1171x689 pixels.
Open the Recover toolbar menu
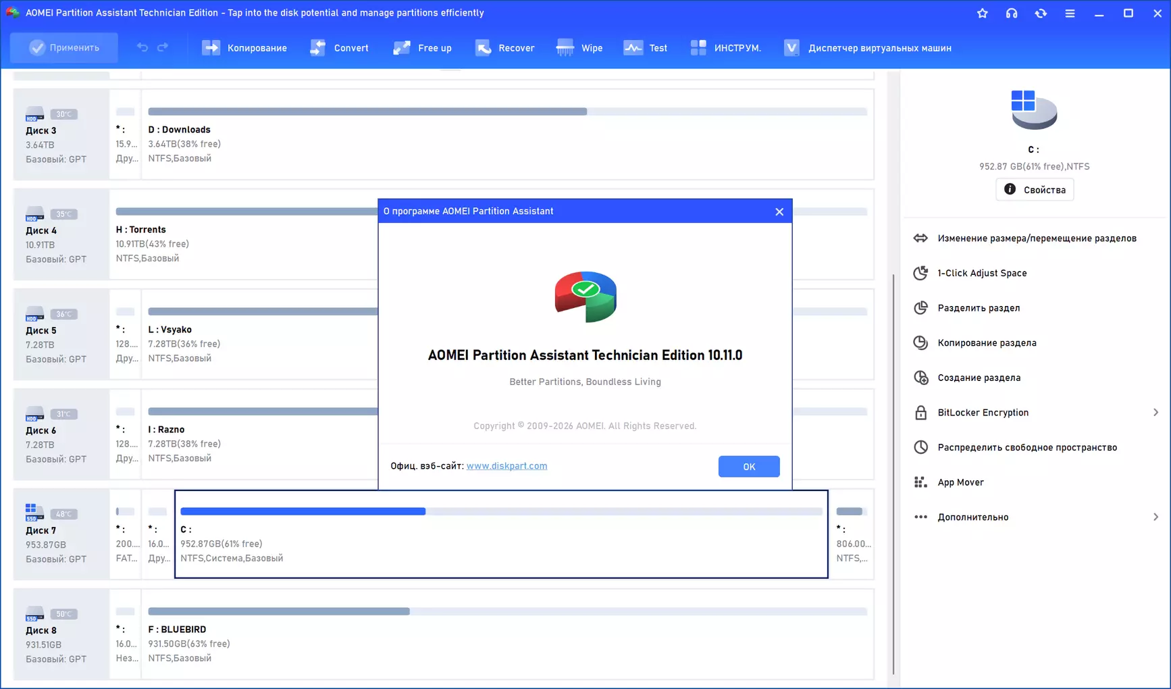coord(504,48)
